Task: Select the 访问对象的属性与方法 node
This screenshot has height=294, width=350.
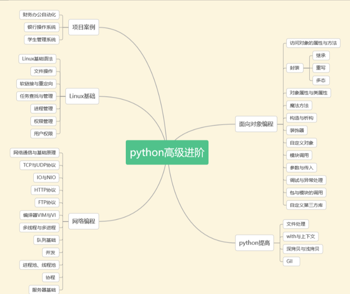Action: (x=314, y=43)
